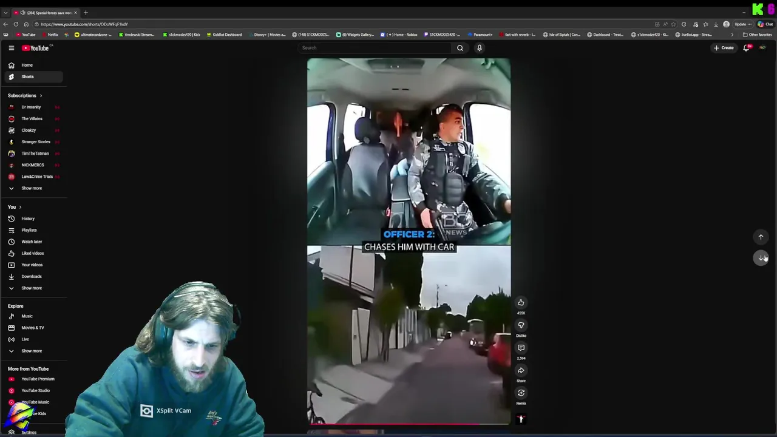Open the Dr Insanity channel

tap(32, 107)
